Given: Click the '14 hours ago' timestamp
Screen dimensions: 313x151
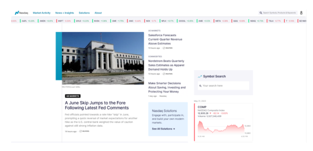Looking at the screenshot, I should (x=71, y=131).
